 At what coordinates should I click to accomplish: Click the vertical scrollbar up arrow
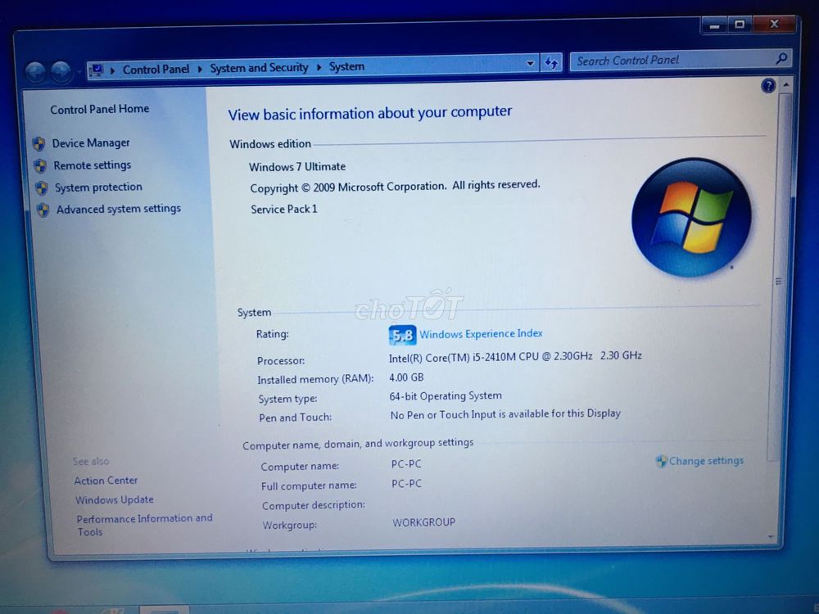785,85
